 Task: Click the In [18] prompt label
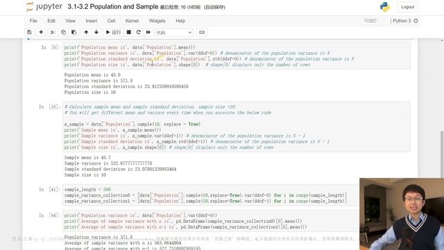(x=49, y=107)
